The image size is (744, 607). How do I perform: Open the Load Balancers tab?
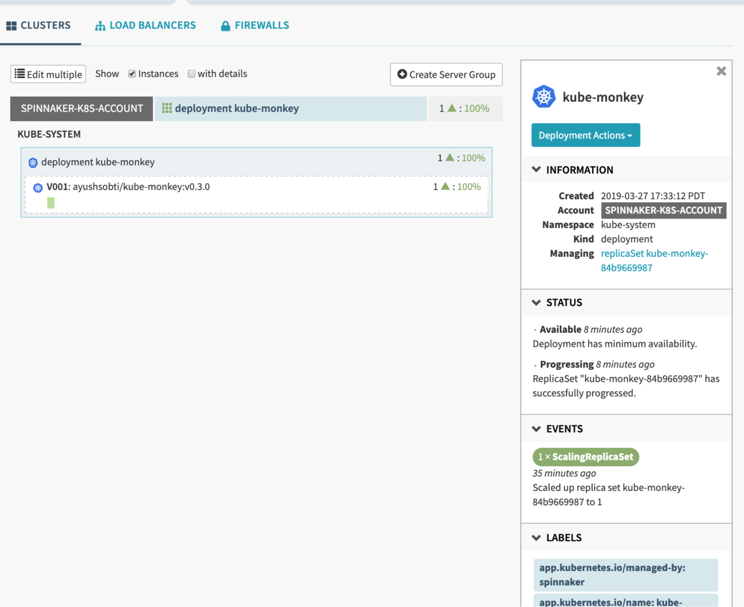pyautogui.click(x=145, y=25)
